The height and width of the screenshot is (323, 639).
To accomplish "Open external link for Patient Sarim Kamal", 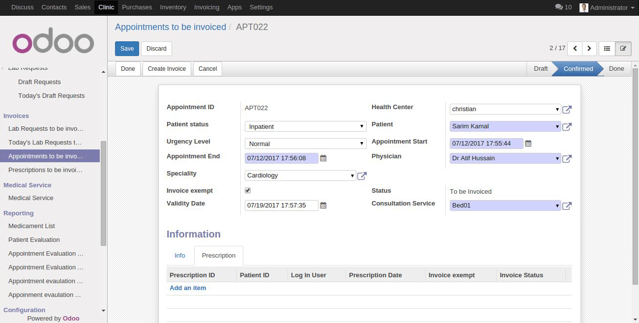I will (567, 127).
